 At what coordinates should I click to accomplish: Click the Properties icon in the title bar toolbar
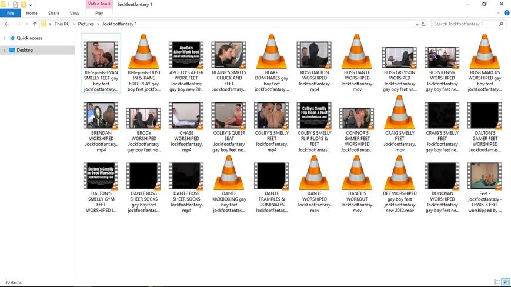click(x=15, y=4)
